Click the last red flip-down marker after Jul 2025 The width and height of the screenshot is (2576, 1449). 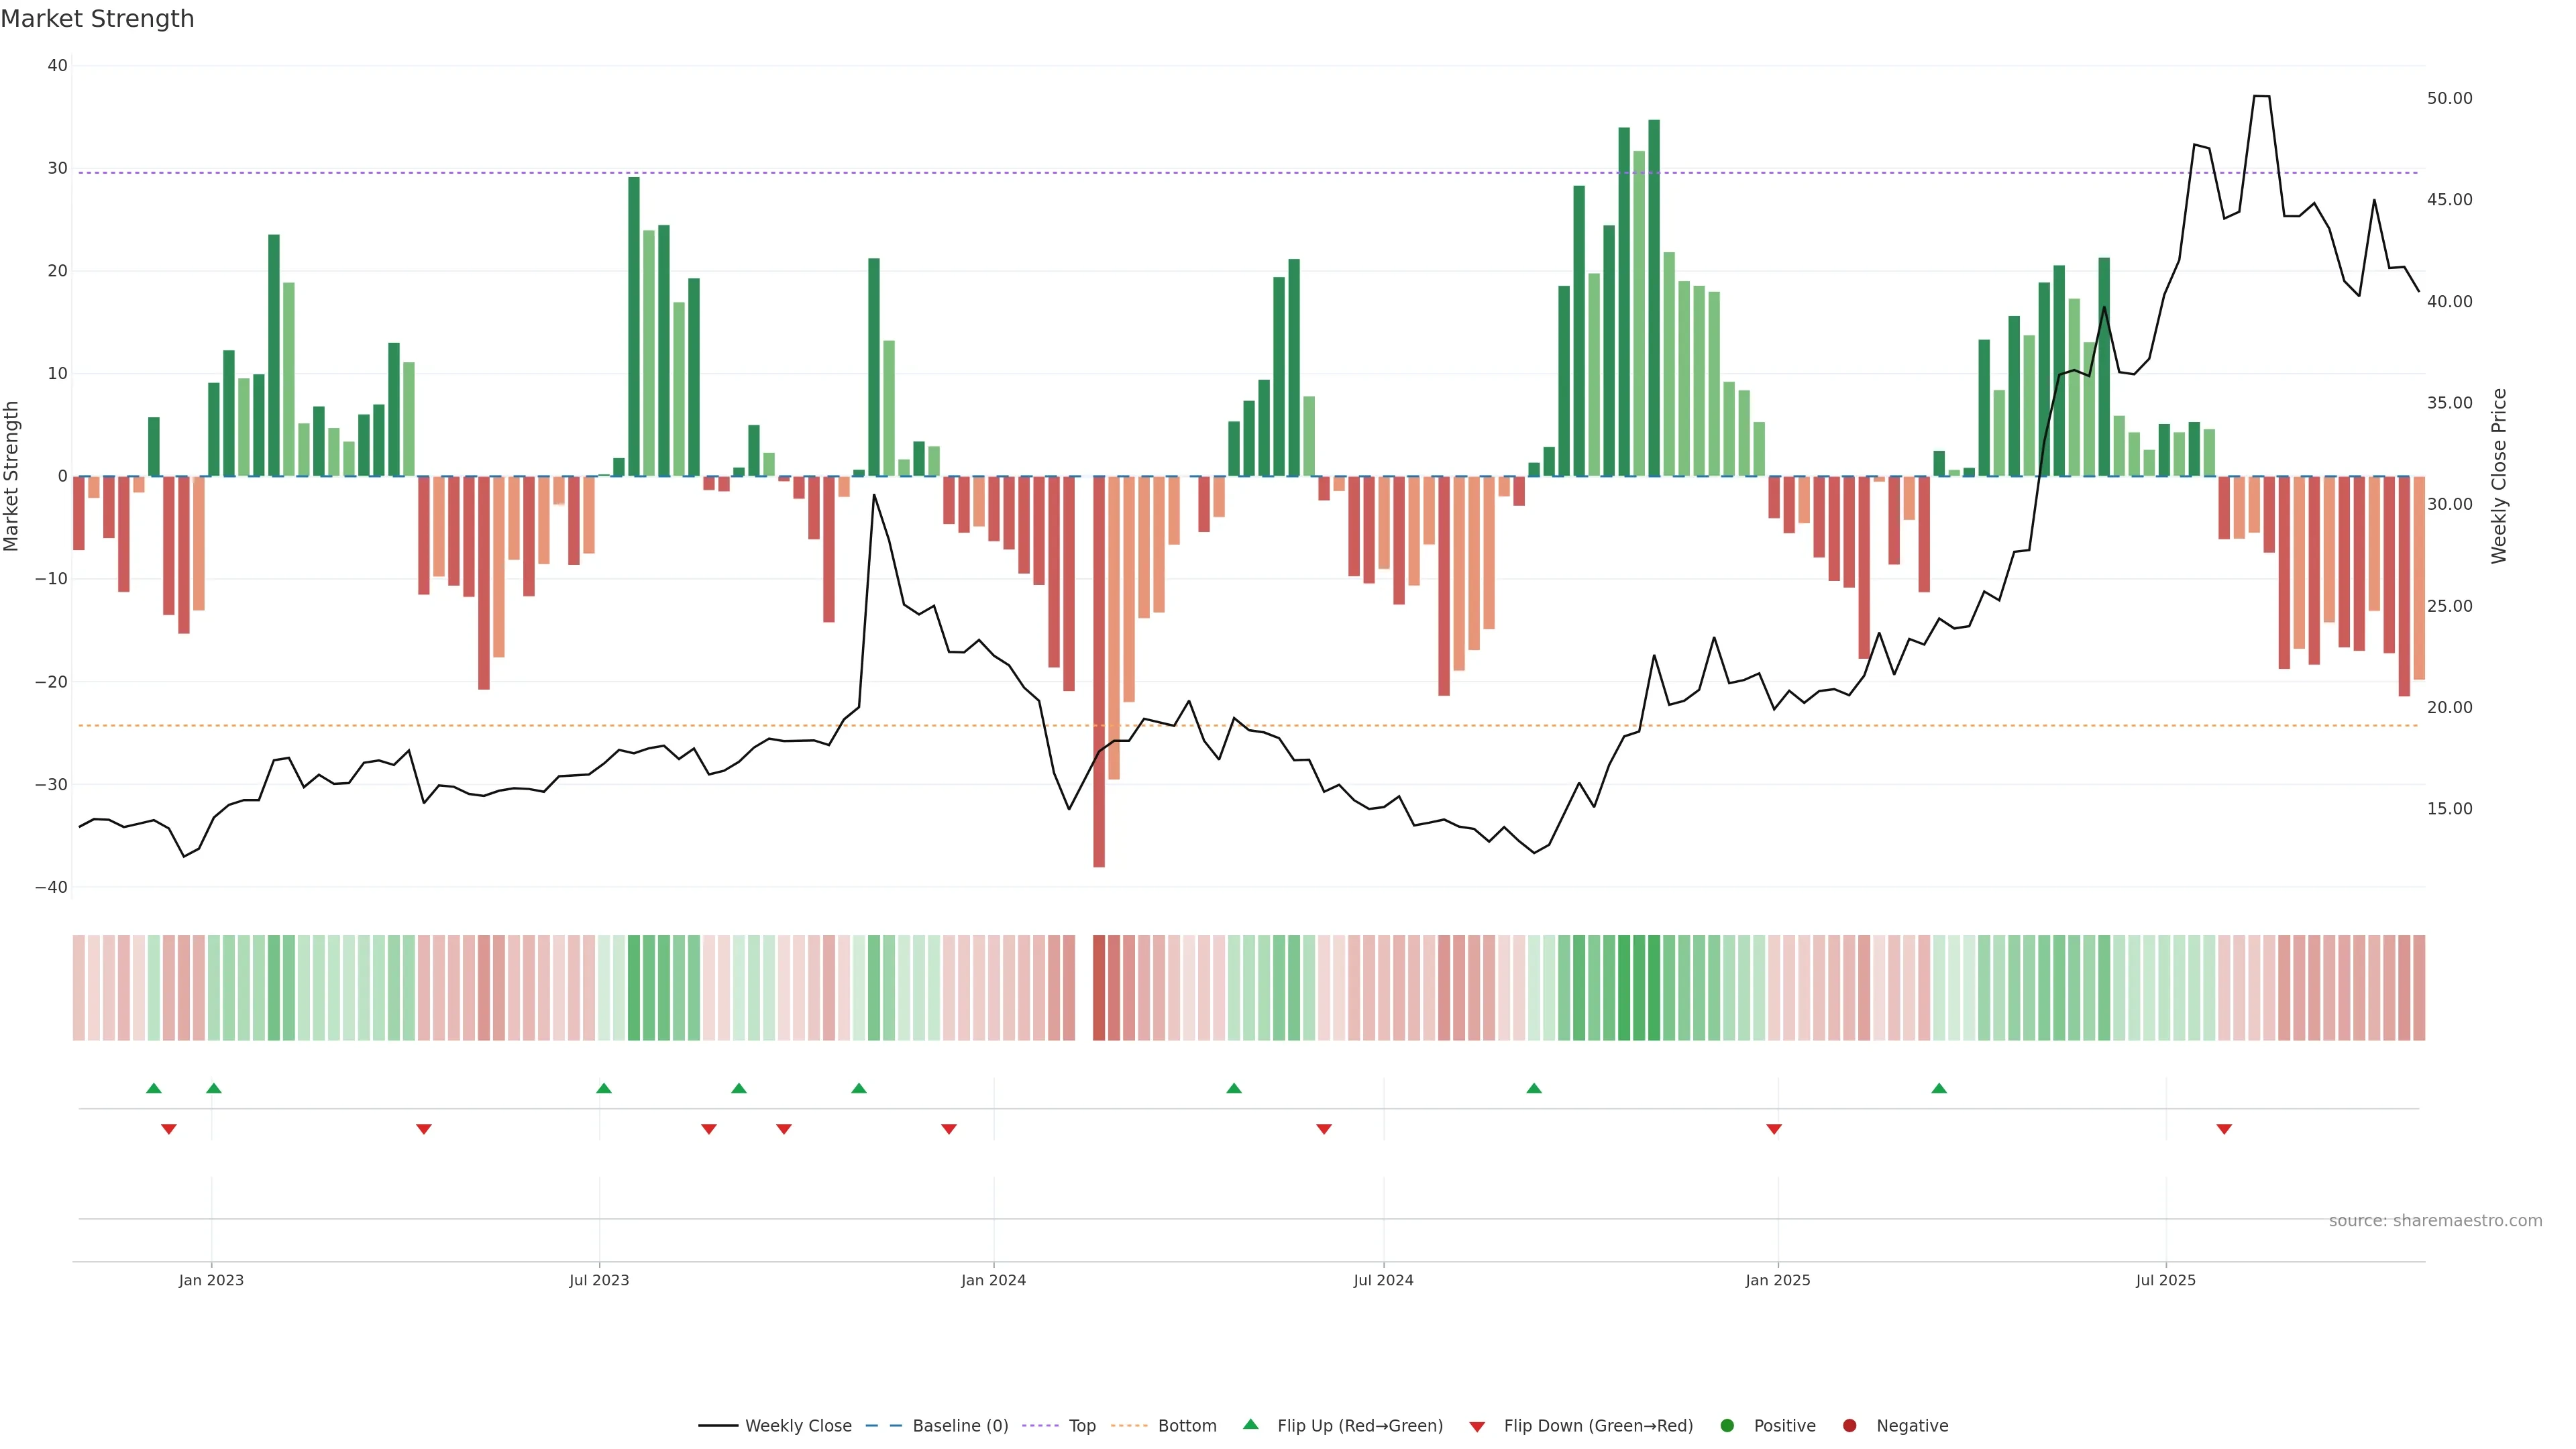pyautogui.click(x=2224, y=1129)
